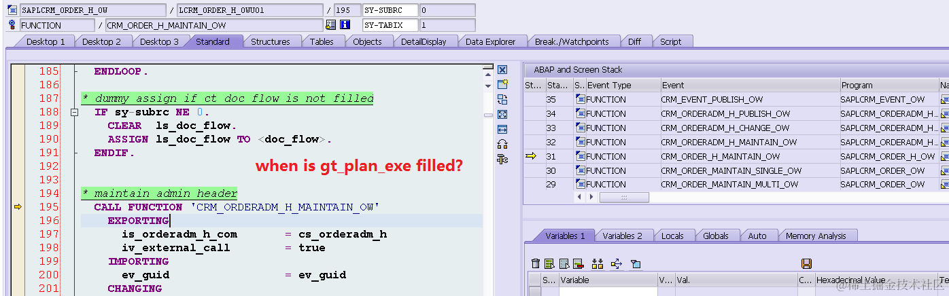Select the Variables 1 tab

pos(564,236)
